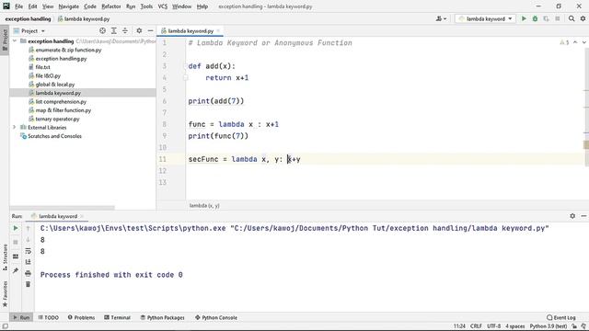Go to previous highlighted warning arrow
The width and height of the screenshot is (589, 331).
pyautogui.click(x=575, y=42)
